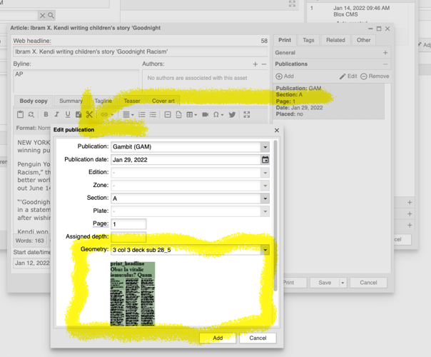
Task: Open the Tagline tab
Action: coord(103,101)
